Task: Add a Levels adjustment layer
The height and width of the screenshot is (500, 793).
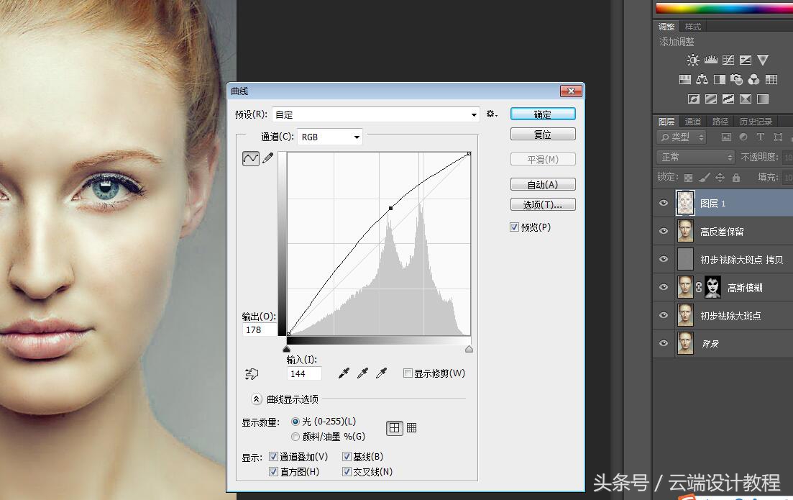Action: [x=710, y=60]
